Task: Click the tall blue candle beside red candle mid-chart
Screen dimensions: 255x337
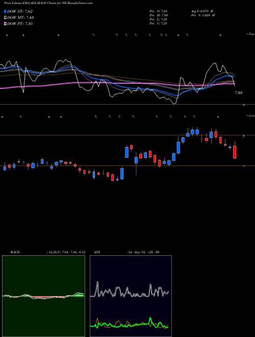Action: 126,152
